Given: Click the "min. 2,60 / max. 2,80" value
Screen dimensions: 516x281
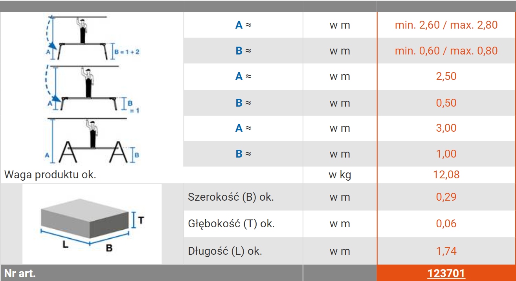Looking at the screenshot, I should coord(446,25).
